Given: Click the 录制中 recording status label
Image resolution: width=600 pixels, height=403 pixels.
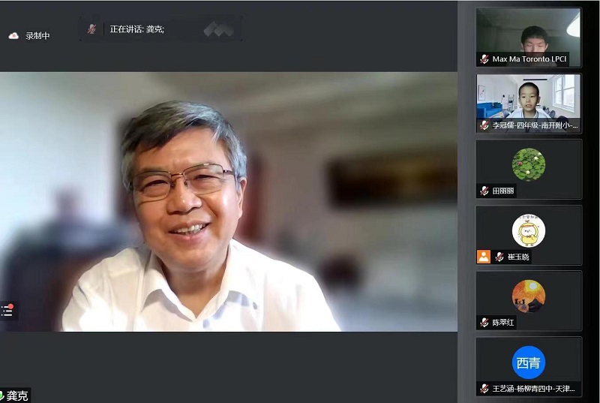Looking at the screenshot, I should click(37, 35).
